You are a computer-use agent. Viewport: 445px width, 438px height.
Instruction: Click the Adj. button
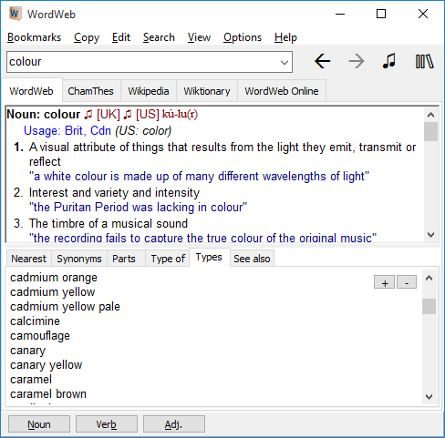(x=174, y=424)
